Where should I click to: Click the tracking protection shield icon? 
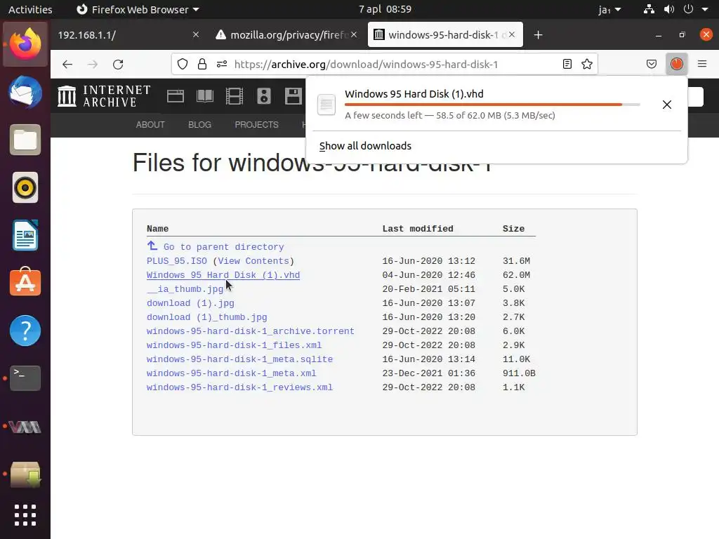pyautogui.click(x=183, y=64)
